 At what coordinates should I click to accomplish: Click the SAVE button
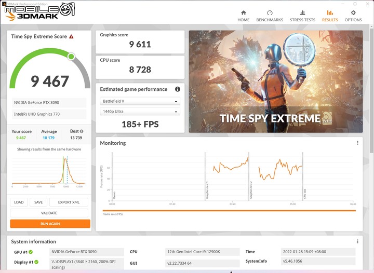38,202
